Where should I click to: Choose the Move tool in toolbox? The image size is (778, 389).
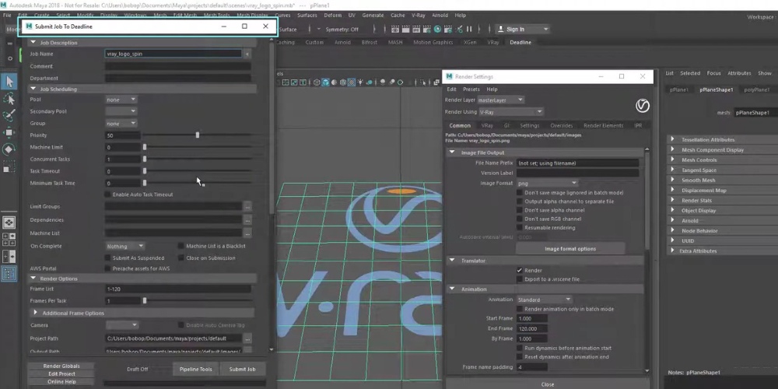pos(9,132)
